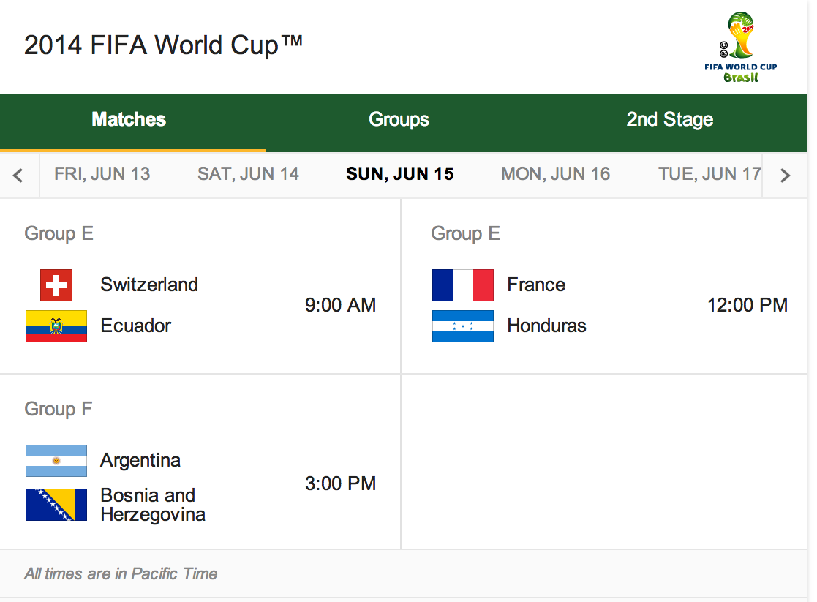
Task: Open the Switzerland team link
Action: point(149,285)
